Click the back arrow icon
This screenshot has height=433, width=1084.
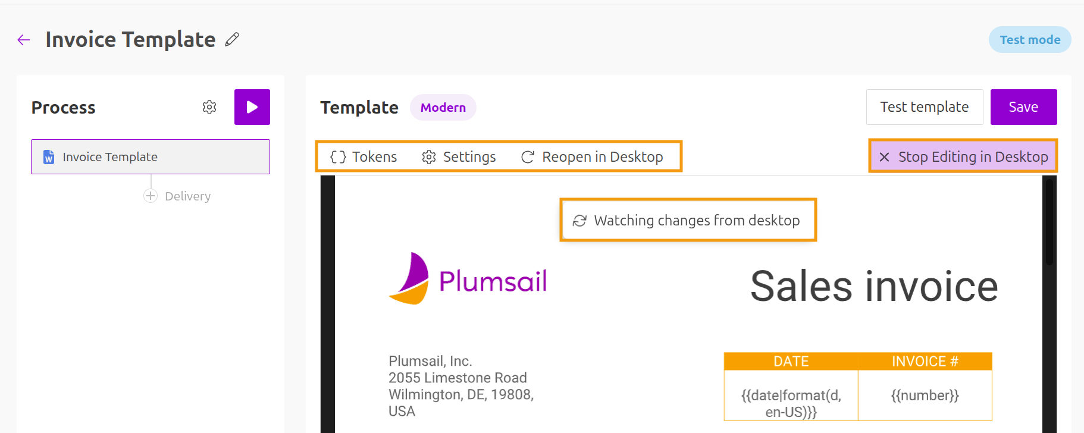pos(24,40)
